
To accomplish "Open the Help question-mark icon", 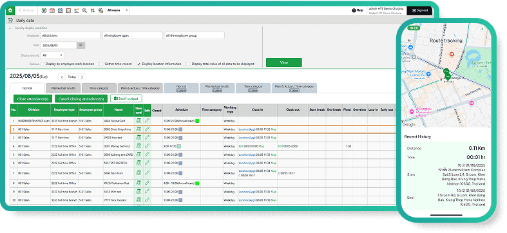I will 354,10.
